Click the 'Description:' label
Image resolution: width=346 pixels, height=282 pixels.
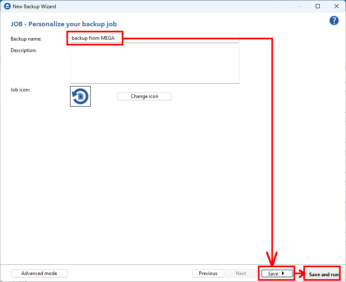[x=24, y=50]
